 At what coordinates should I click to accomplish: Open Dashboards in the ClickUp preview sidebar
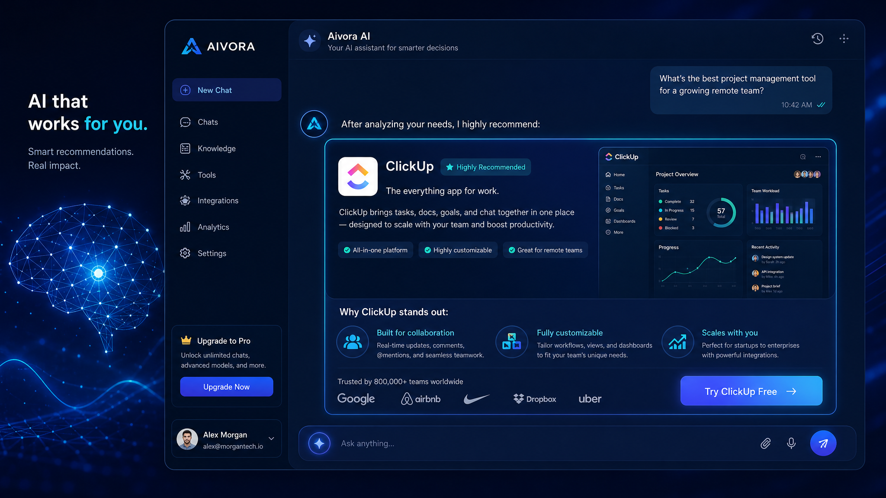click(620, 221)
